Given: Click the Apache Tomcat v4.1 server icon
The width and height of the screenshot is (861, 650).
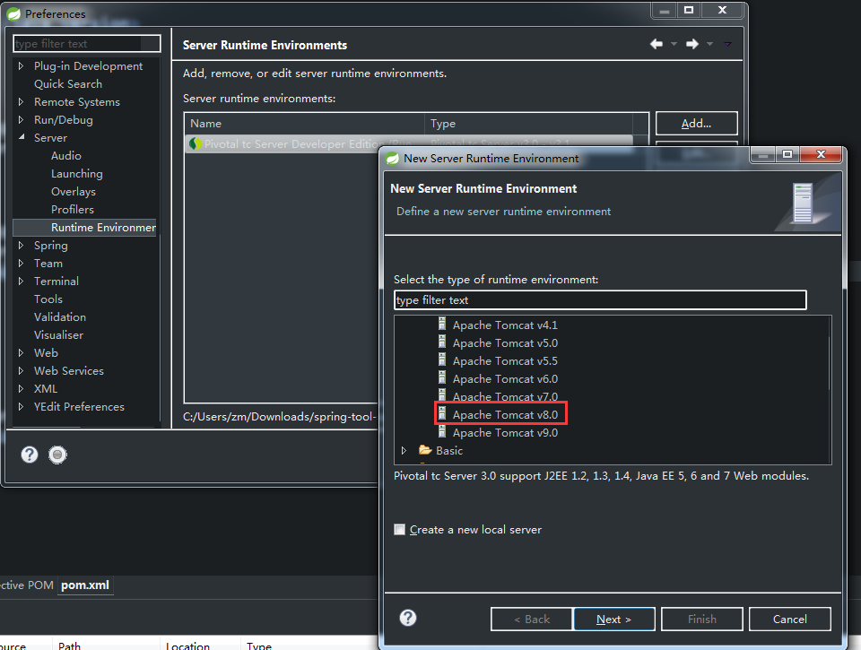Looking at the screenshot, I should 442,325.
